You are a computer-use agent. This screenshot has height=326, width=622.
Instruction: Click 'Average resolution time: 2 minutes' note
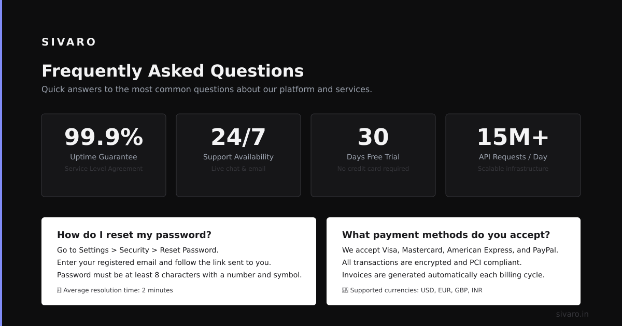pos(118,290)
